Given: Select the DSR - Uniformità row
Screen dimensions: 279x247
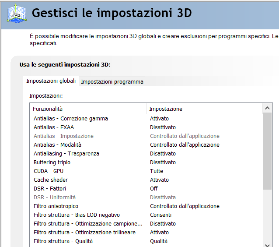Looking at the screenshot, I should coord(146,197).
